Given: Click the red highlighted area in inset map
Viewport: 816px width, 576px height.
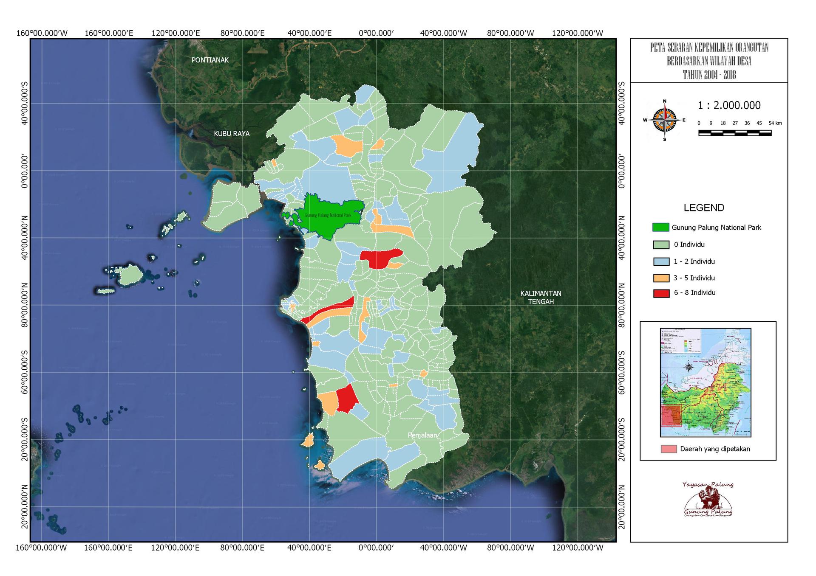Looking at the screenshot, I should click(671, 416).
